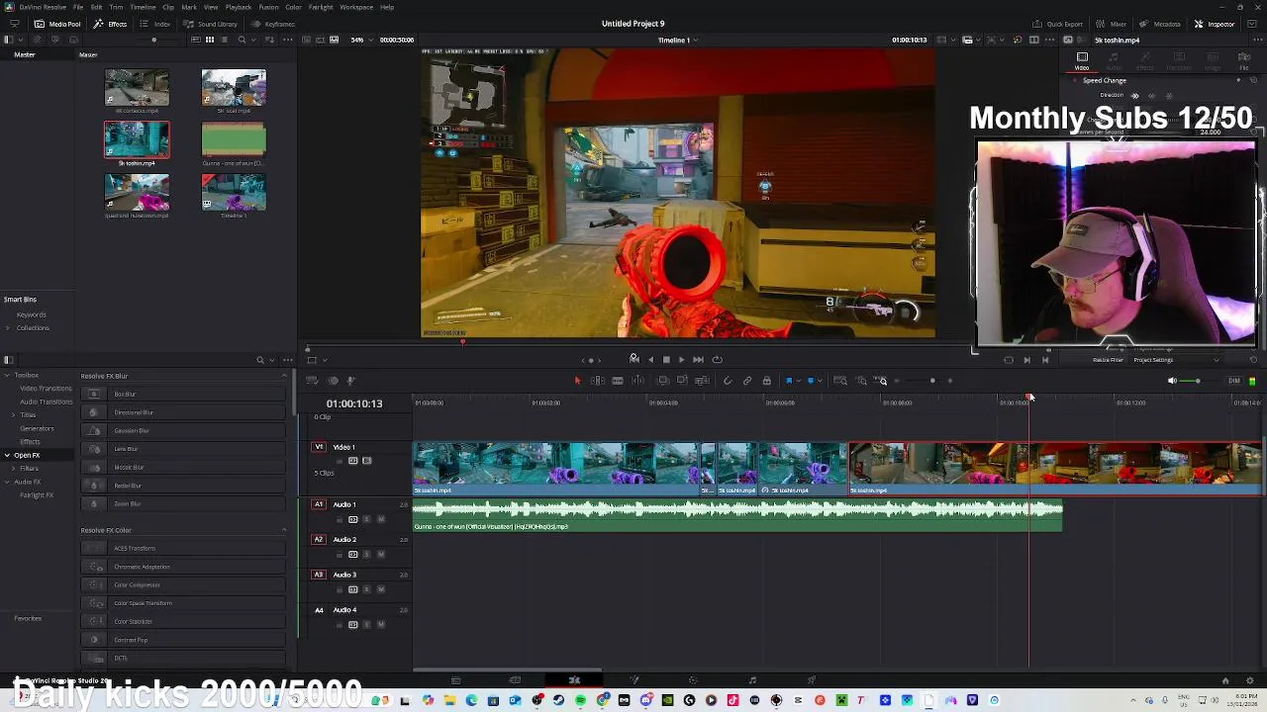Collapse the Resolve FX Color section
Viewport: 1267px width, 712px height.
tap(284, 530)
